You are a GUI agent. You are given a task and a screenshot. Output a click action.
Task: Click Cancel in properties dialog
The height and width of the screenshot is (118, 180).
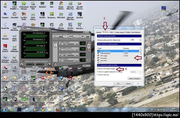click(x=128, y=83)
